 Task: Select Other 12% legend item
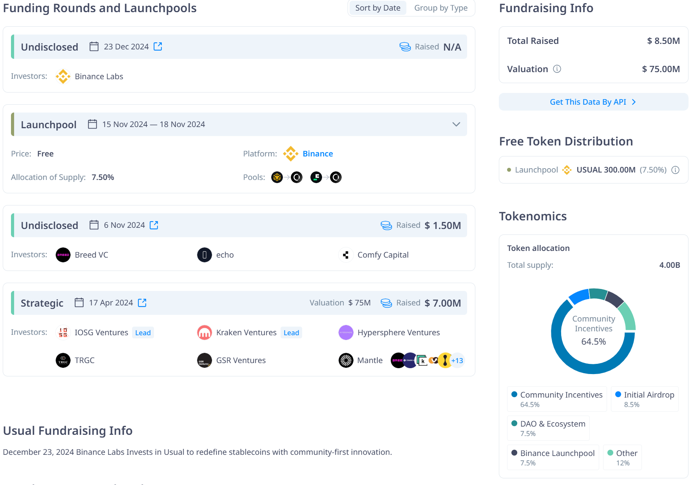622,458
